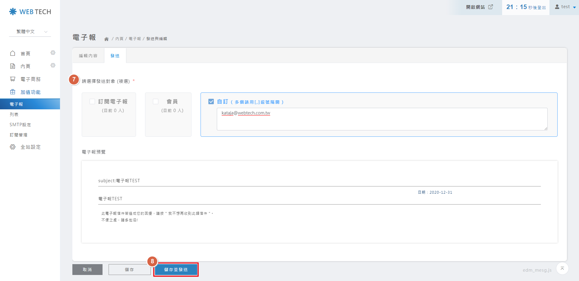Image resolution: width=579 pixels, height=281 pixels.
Task: Open the 電子商務 shopping cart icon
Action: tap(13, 79)
